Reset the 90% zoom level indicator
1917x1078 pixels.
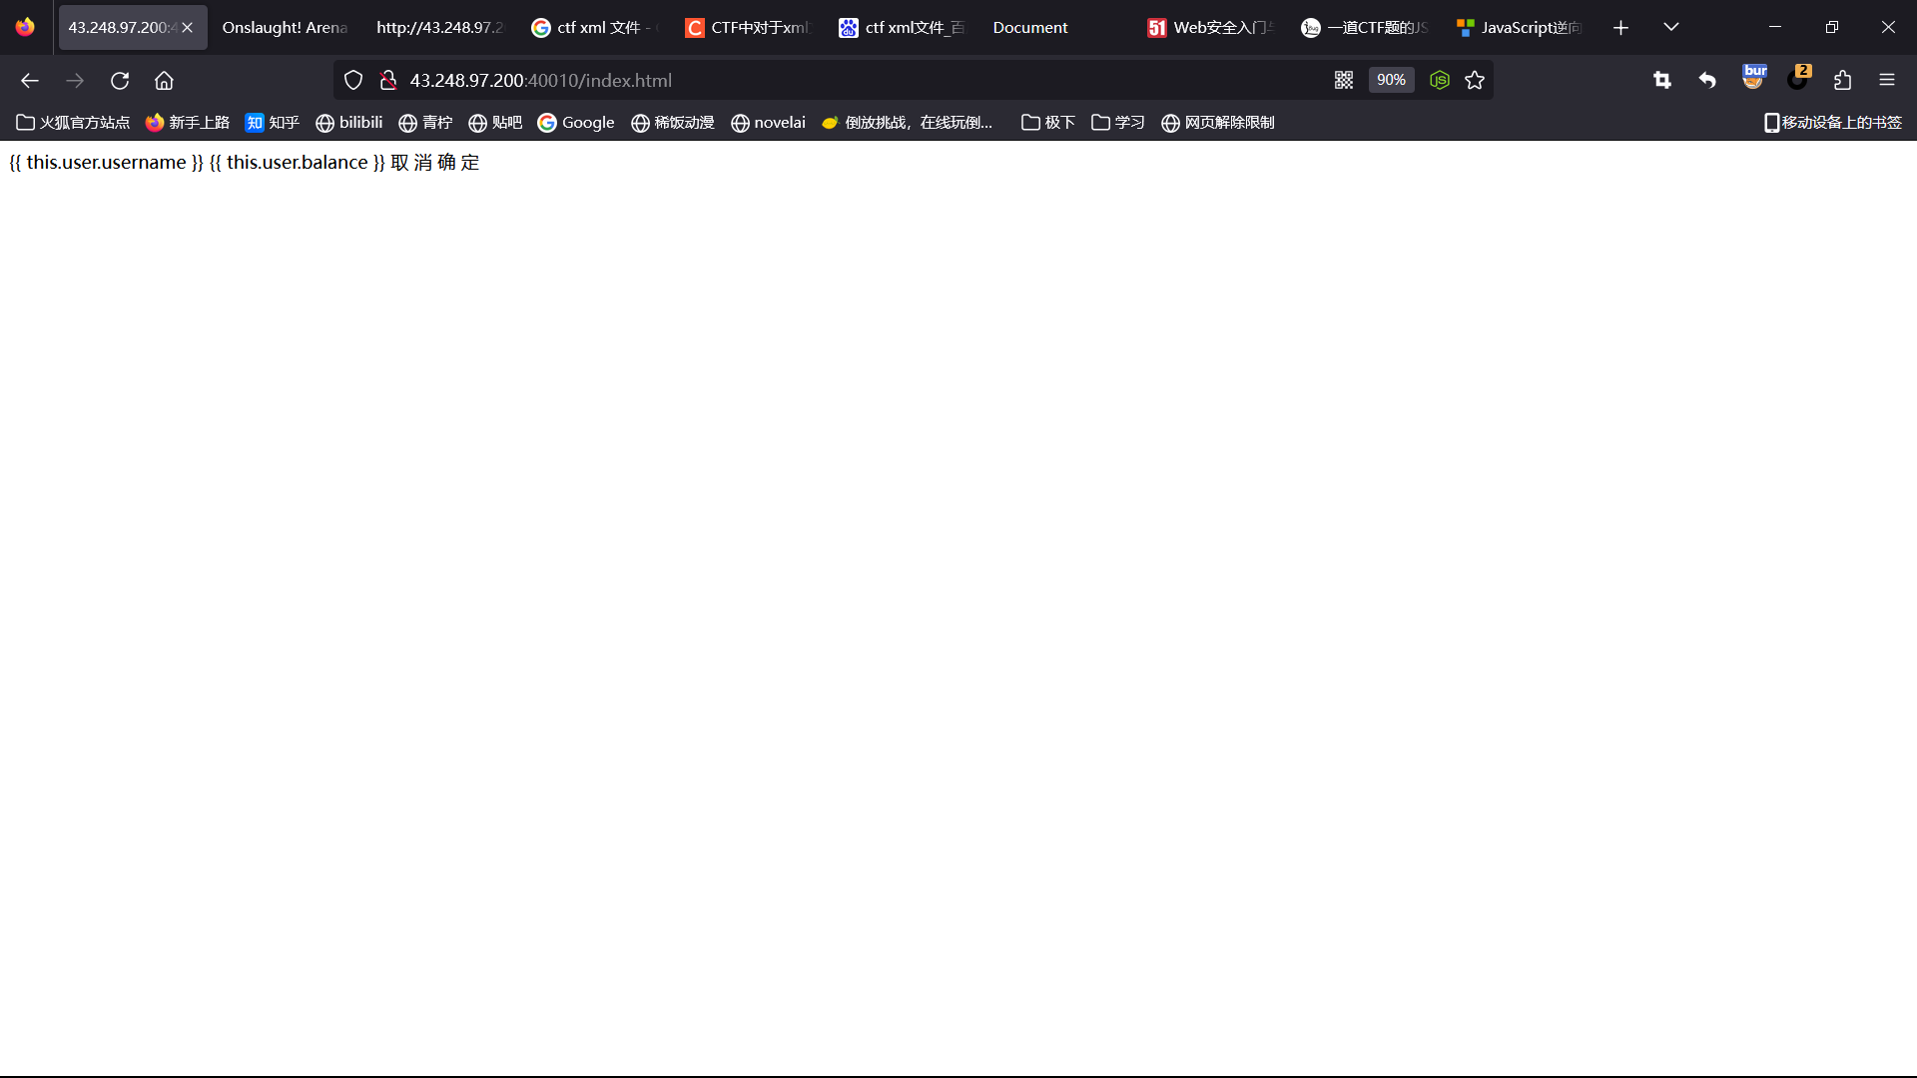pyautogui.click(x=1391, y=81)
